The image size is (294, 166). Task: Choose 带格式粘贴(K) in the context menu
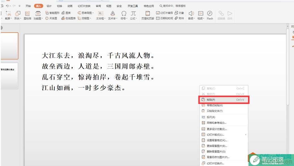coord(224,105)
